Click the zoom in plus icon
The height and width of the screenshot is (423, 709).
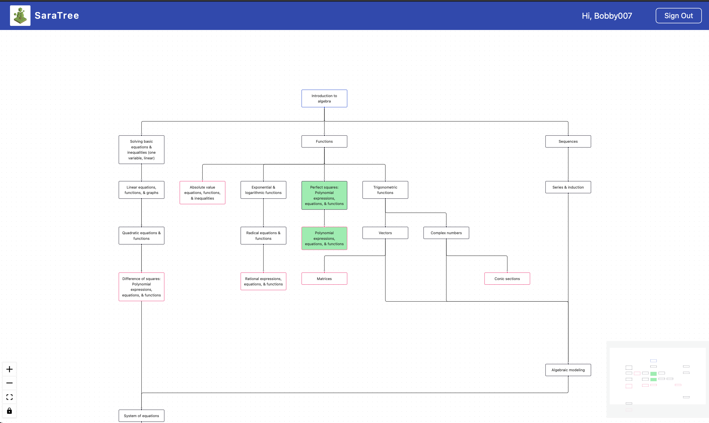(x=9, y=369)
